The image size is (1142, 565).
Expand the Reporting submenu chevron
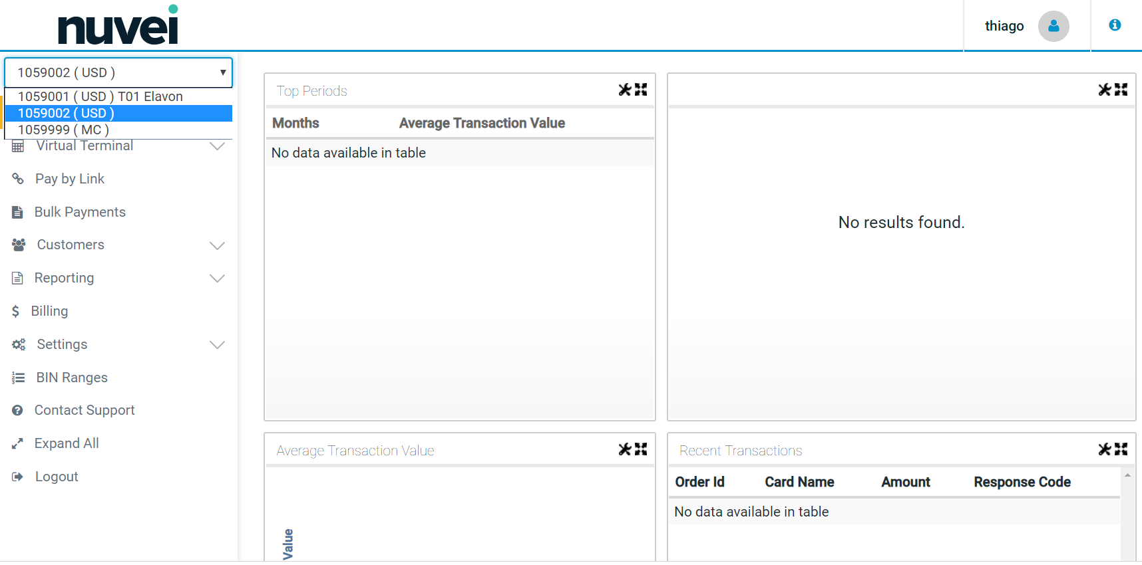point(217,279)
